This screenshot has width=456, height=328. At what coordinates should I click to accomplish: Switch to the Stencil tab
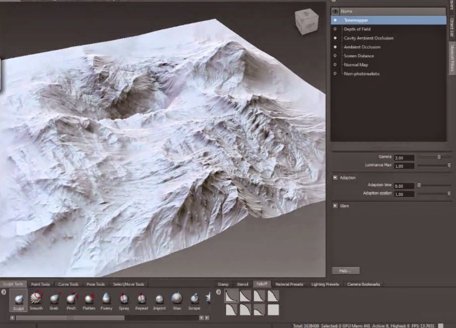pyautogui.click(x=242, y=284)
